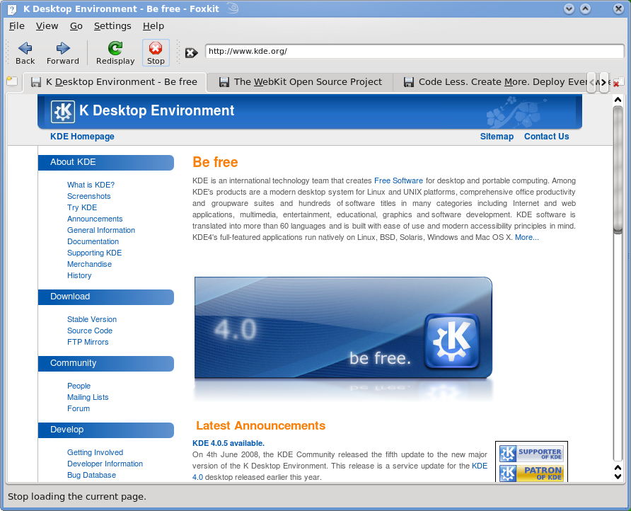Open the Developer Information link

pyautogui.click(x=105, y=464)
